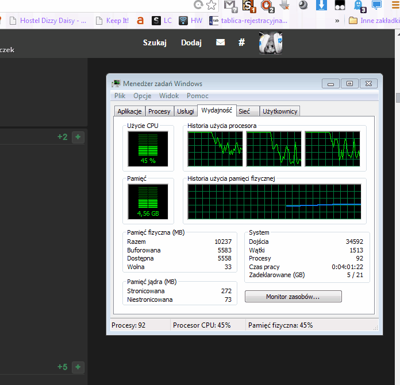Click the hashtag icon in site header
This screenshot has height=385, width=400.
click(x=242, y=42)
